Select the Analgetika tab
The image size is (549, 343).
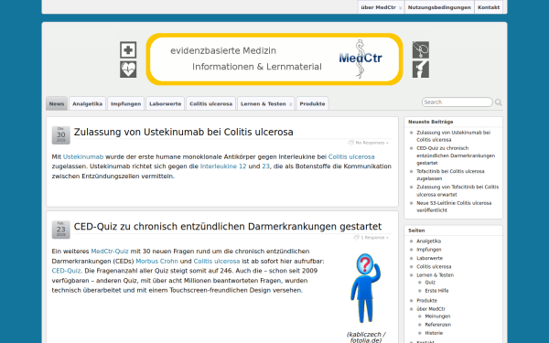pos(87,103)
